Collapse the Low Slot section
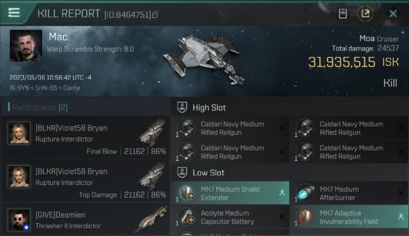 182,172
